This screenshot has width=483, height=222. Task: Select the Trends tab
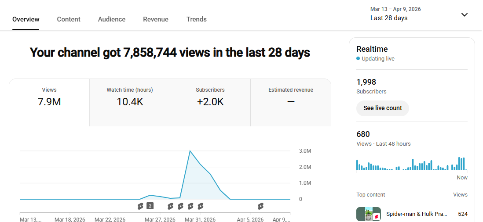(197, 19)
